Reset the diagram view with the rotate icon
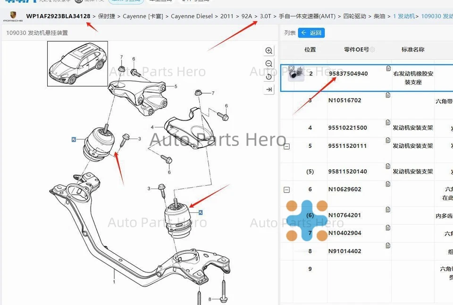This screenshot has width=453, height=305. [x=268, y=77]
